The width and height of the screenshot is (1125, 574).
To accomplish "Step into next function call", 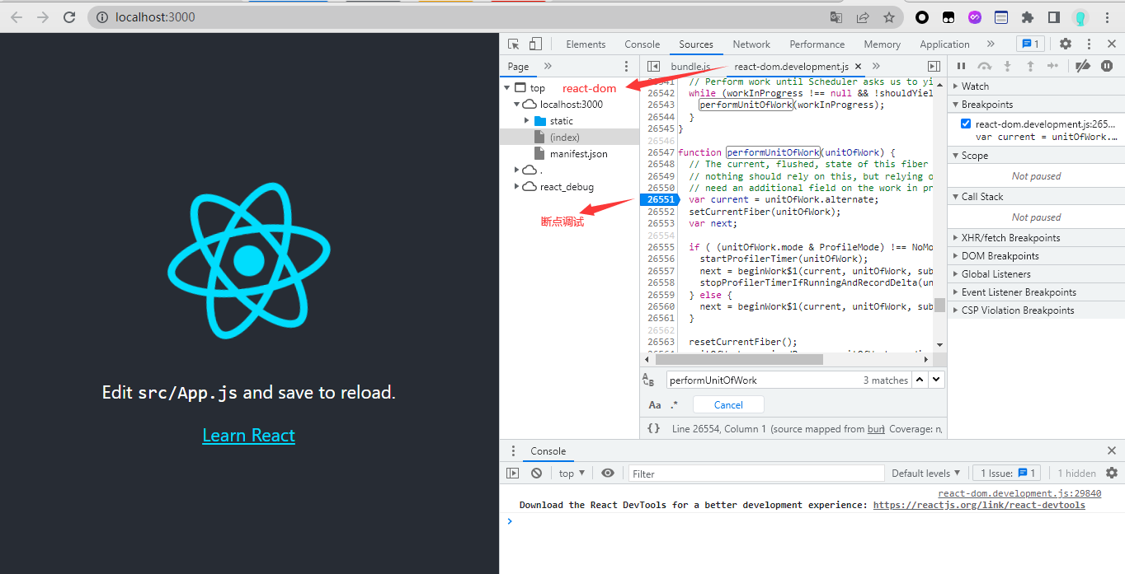I will click(1007, 67).
